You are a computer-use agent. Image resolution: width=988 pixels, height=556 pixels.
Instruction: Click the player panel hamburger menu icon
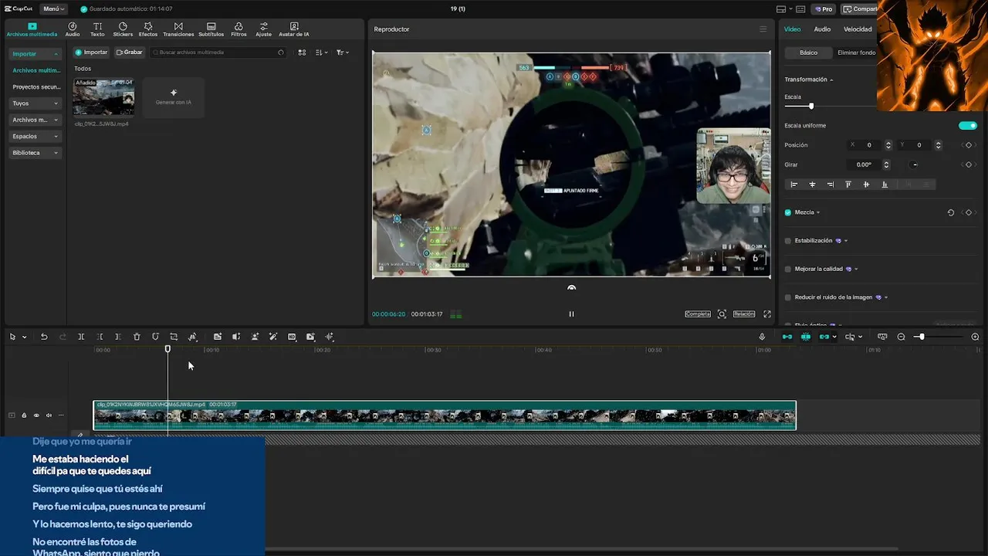763,29
